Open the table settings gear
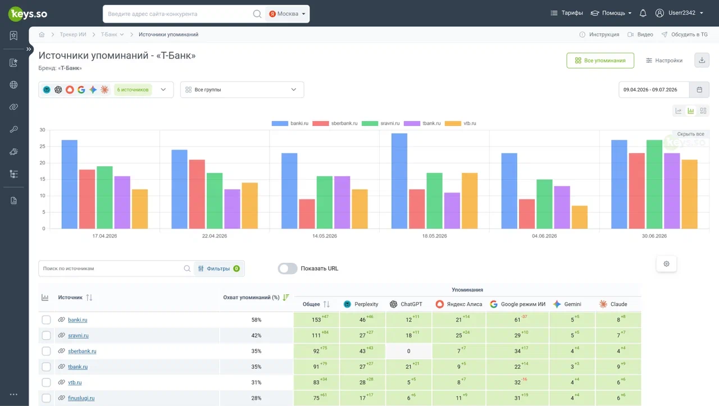 [667, 264]
